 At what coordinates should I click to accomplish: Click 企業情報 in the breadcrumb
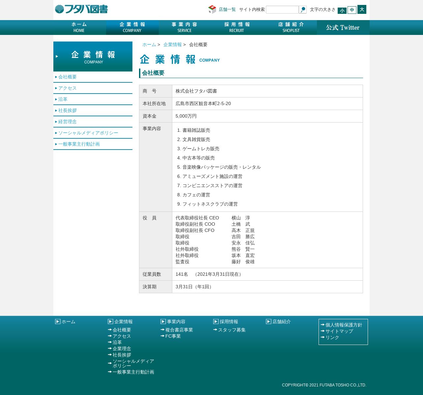173,44
